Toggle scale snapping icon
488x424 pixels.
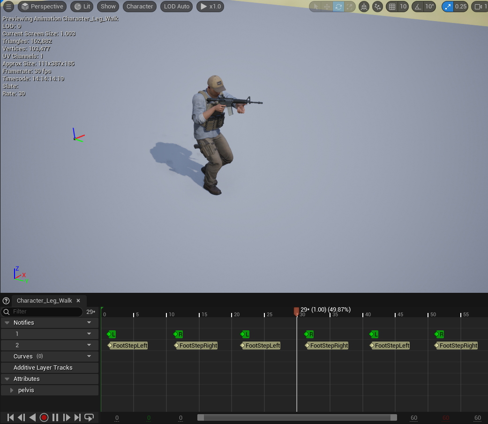(448, 7)
